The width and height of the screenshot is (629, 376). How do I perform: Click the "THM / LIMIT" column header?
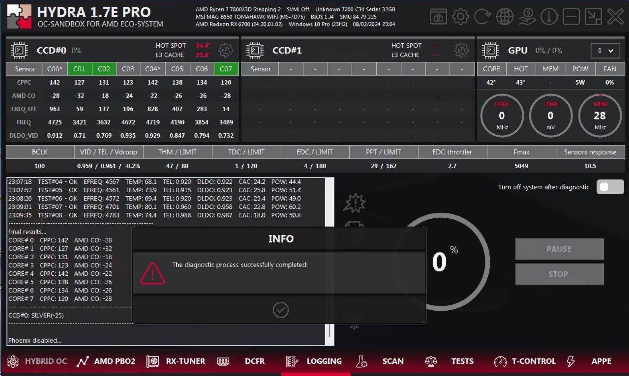coord(177,152)
